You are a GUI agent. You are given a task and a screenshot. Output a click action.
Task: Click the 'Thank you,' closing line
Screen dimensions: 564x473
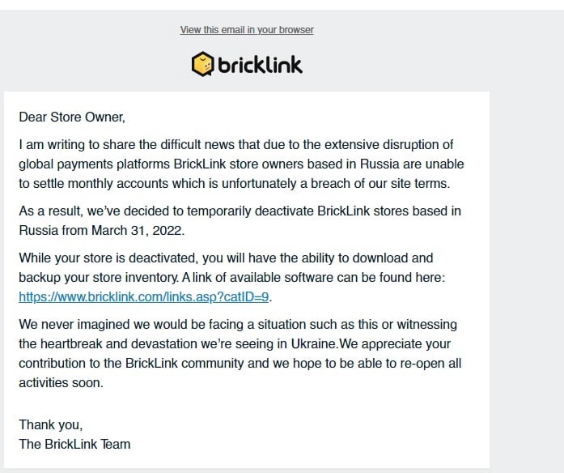click(51, 424)
